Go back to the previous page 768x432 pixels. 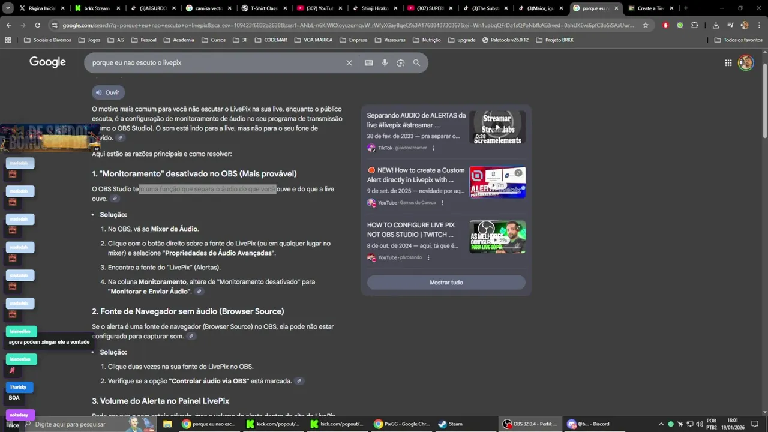click(8, 25)
